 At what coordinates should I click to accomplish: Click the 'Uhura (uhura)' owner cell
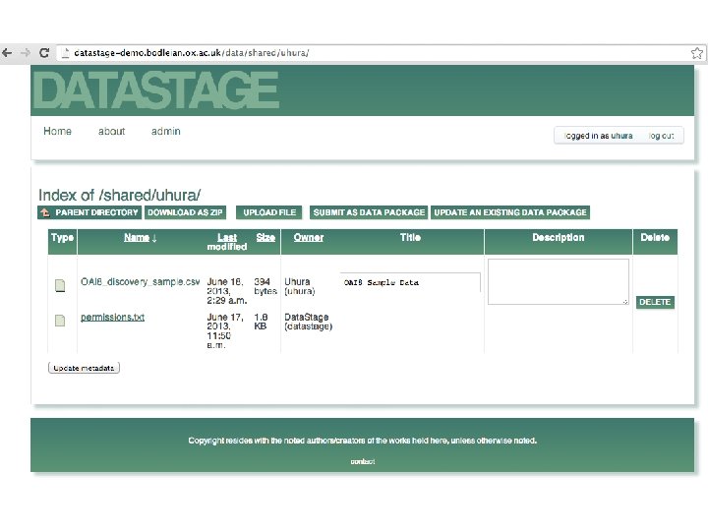299,286
